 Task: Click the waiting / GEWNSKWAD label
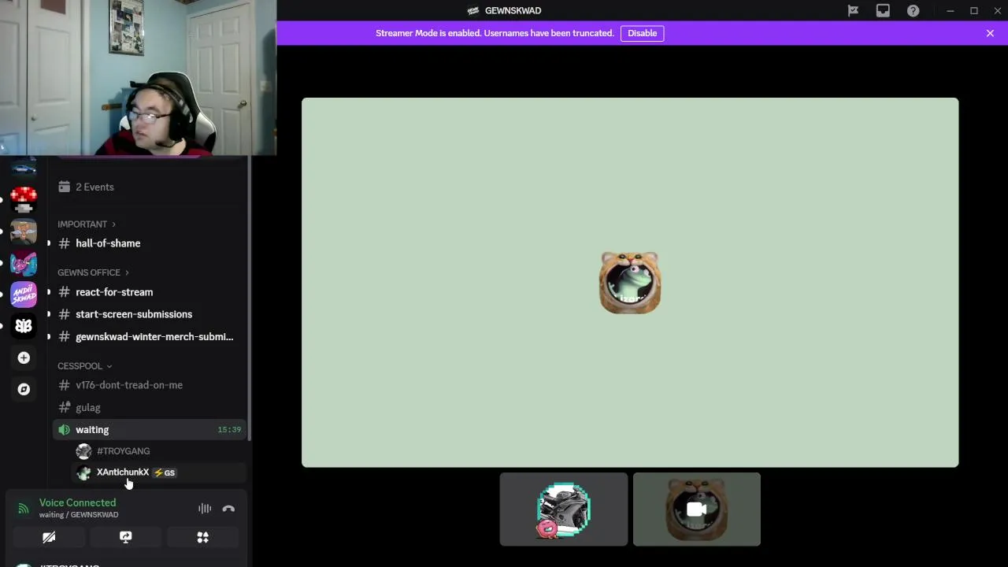tap(79, 515)
